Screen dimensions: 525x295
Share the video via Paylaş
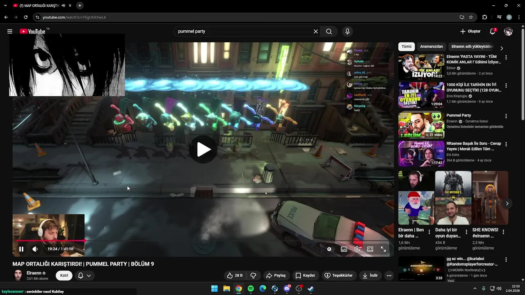(x=276, y=275)
